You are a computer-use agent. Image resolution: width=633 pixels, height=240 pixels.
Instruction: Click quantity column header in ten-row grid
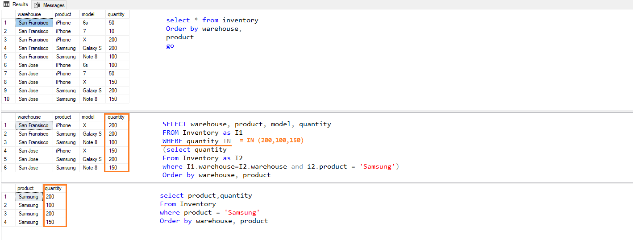click(x=118, y=14)
